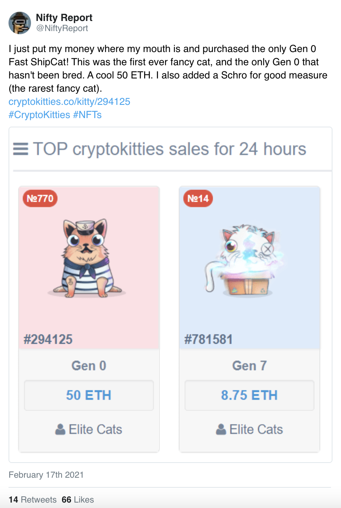
Task: Click the 50 ETH price button
Action: click(89, 395)
